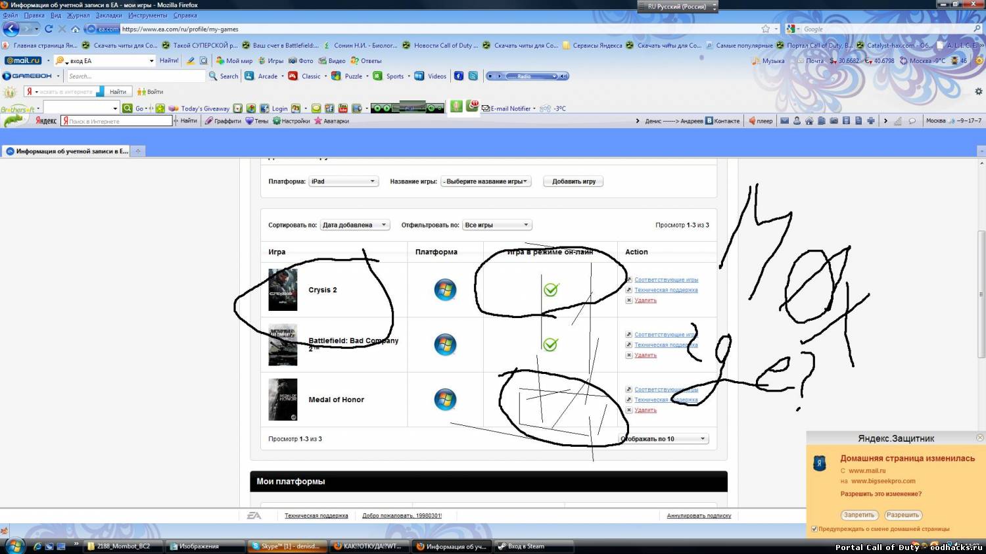Click the Windows icon in Medal of Honor row
Image resolution: width=986 pixels, height=554 pixels.
click(445, 400)
